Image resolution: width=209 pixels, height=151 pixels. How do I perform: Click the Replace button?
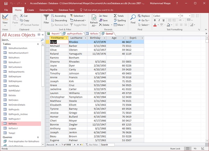[x=144, y=16]
